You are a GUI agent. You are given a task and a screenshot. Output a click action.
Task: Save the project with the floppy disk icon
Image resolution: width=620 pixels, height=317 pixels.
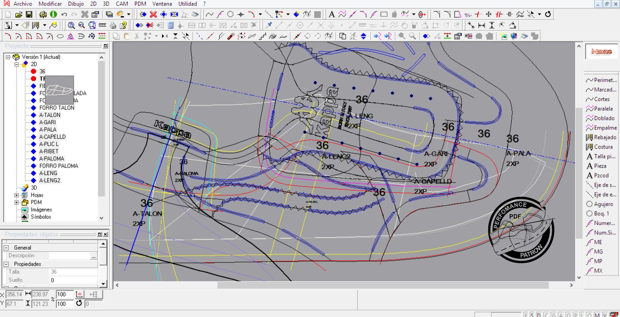coord(29,14)
